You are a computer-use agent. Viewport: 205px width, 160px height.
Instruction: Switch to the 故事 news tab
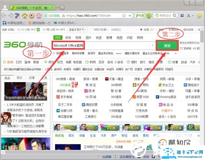click(32, 78)
